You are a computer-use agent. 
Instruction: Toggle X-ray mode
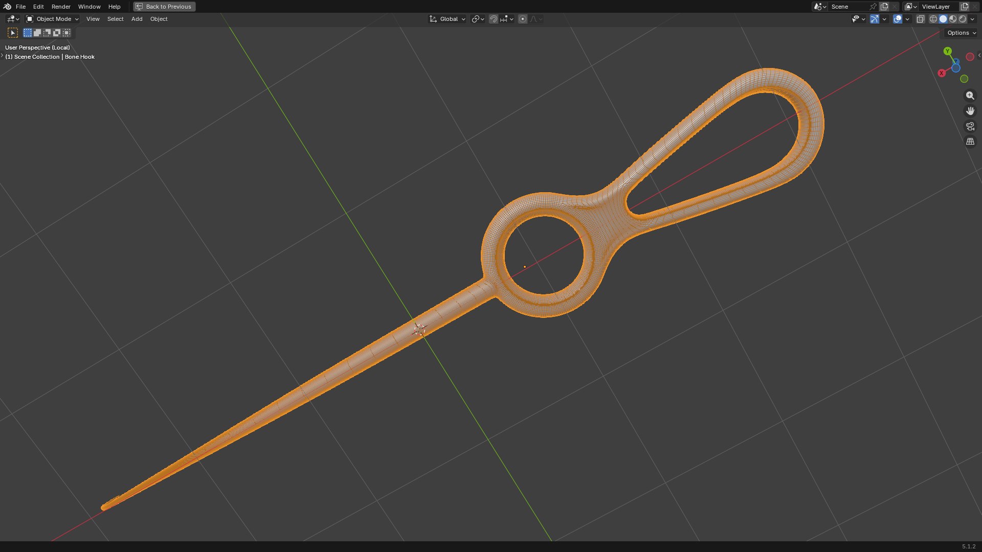[x=921, y=19]
